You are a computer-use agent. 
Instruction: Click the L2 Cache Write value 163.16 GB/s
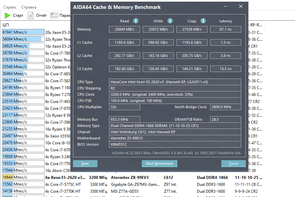coord(158,56)
